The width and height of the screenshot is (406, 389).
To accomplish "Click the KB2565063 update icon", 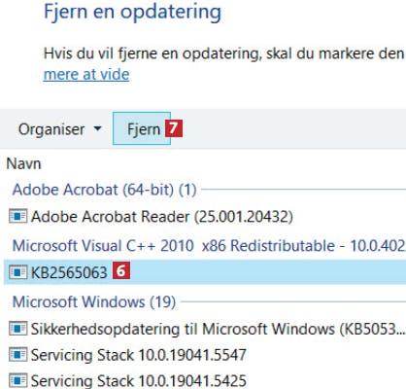I will tap(17, 272).
